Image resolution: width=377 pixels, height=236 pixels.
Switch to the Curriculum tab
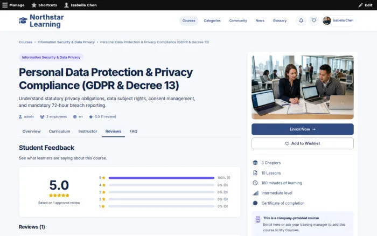60,131
